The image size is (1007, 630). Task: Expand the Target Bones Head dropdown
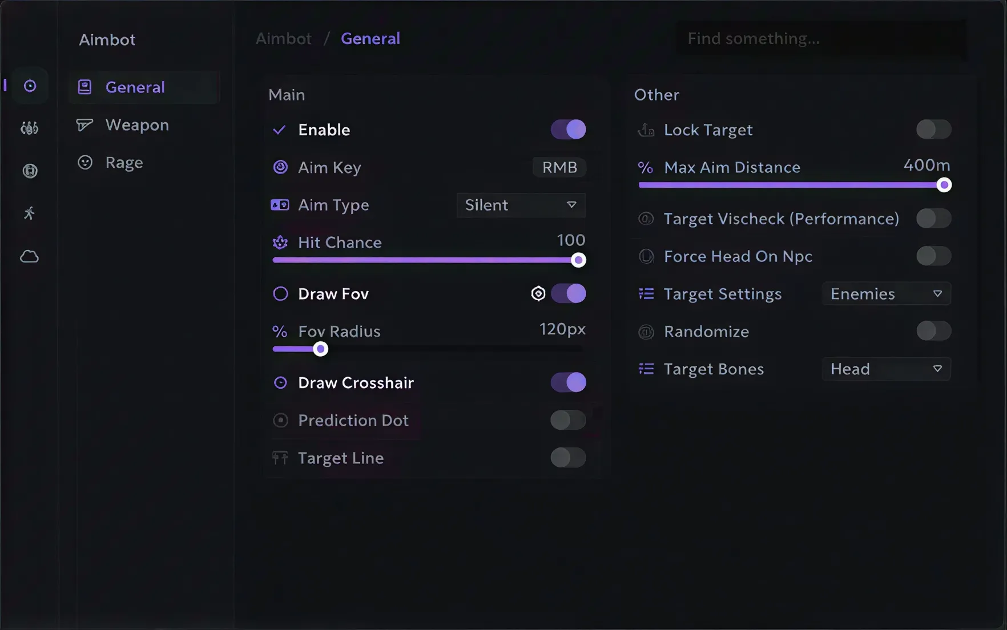[x=885, y=369]
